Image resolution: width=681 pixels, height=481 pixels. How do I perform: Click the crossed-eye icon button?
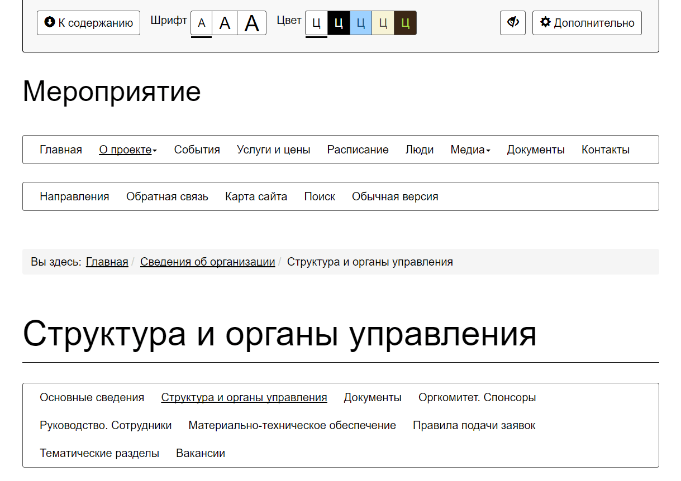pyautogui.click(x=512, y=23)
